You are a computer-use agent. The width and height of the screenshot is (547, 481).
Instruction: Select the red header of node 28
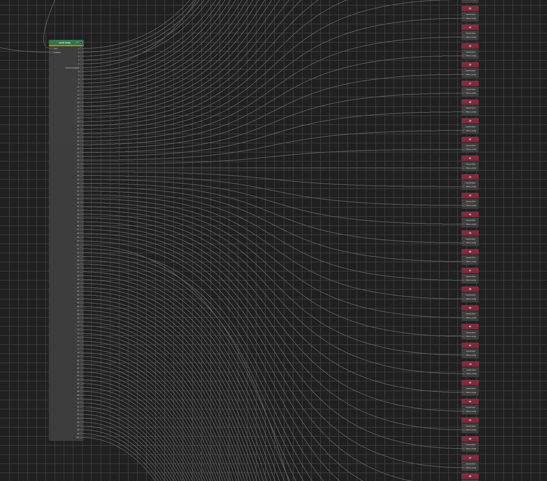click(470, 102)
